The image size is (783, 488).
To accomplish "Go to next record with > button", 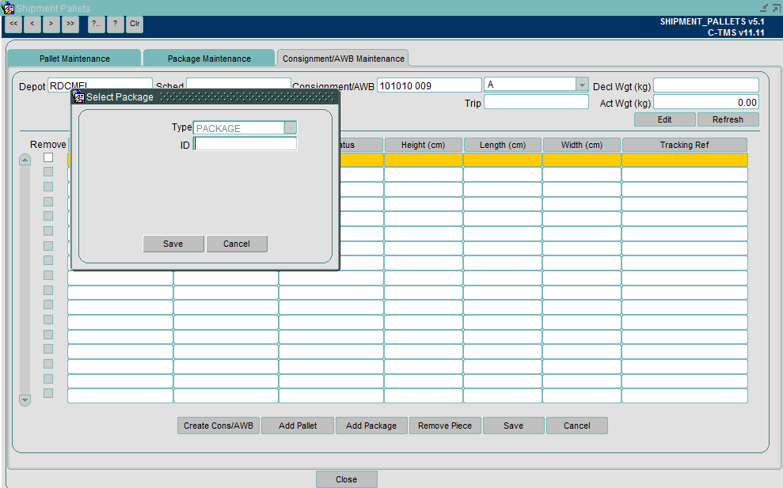I will click(x=51, y=24).
